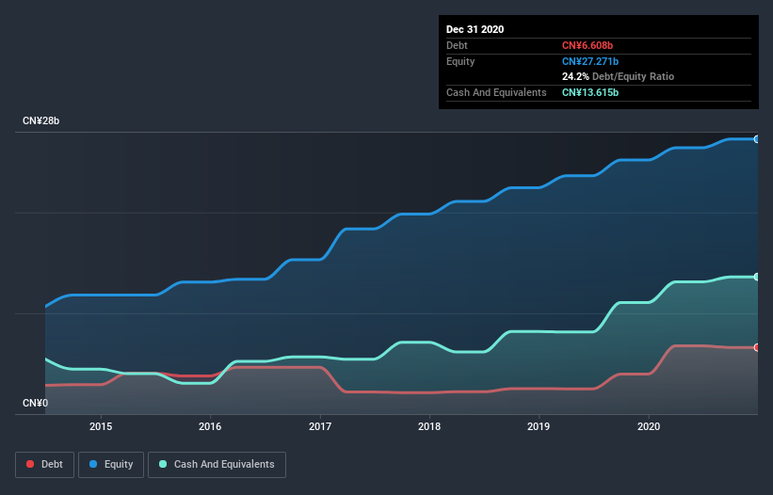Click the blue Equity legend dot
This screenshot has height=495, width=773.
pos(93,464)
